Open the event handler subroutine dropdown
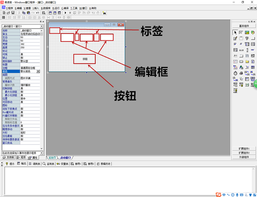The image size is (257, 197). [x=41, y=153]
